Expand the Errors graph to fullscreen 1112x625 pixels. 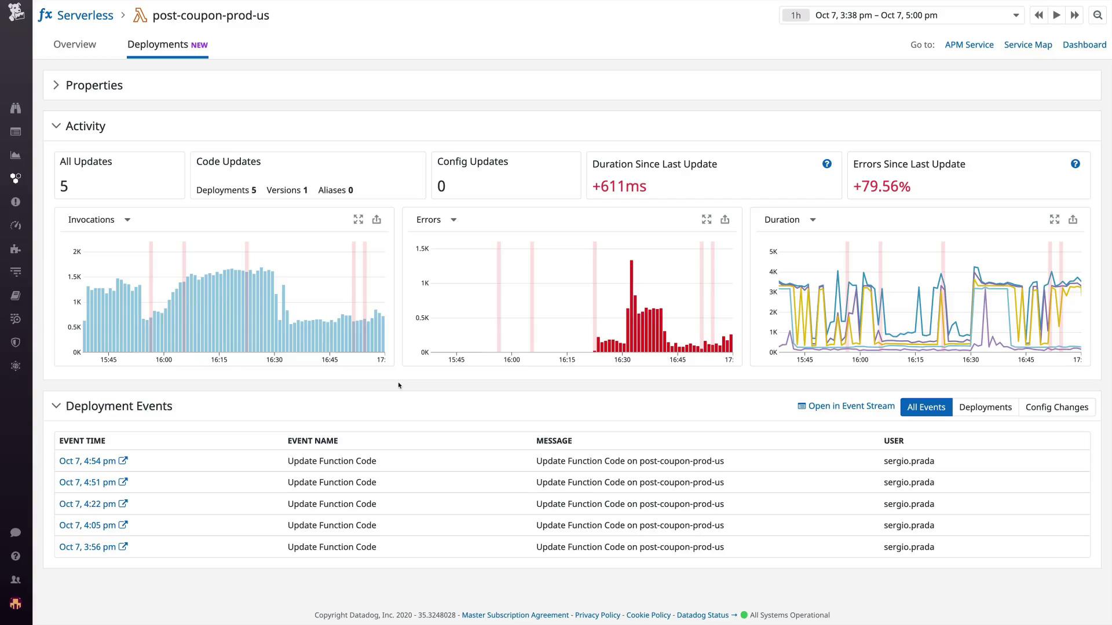pos(707,219)
